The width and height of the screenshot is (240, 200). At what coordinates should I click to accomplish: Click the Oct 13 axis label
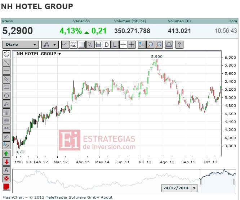(210, 162)
